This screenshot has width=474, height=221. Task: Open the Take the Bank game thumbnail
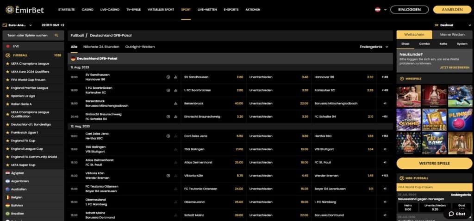coord(434,143)
